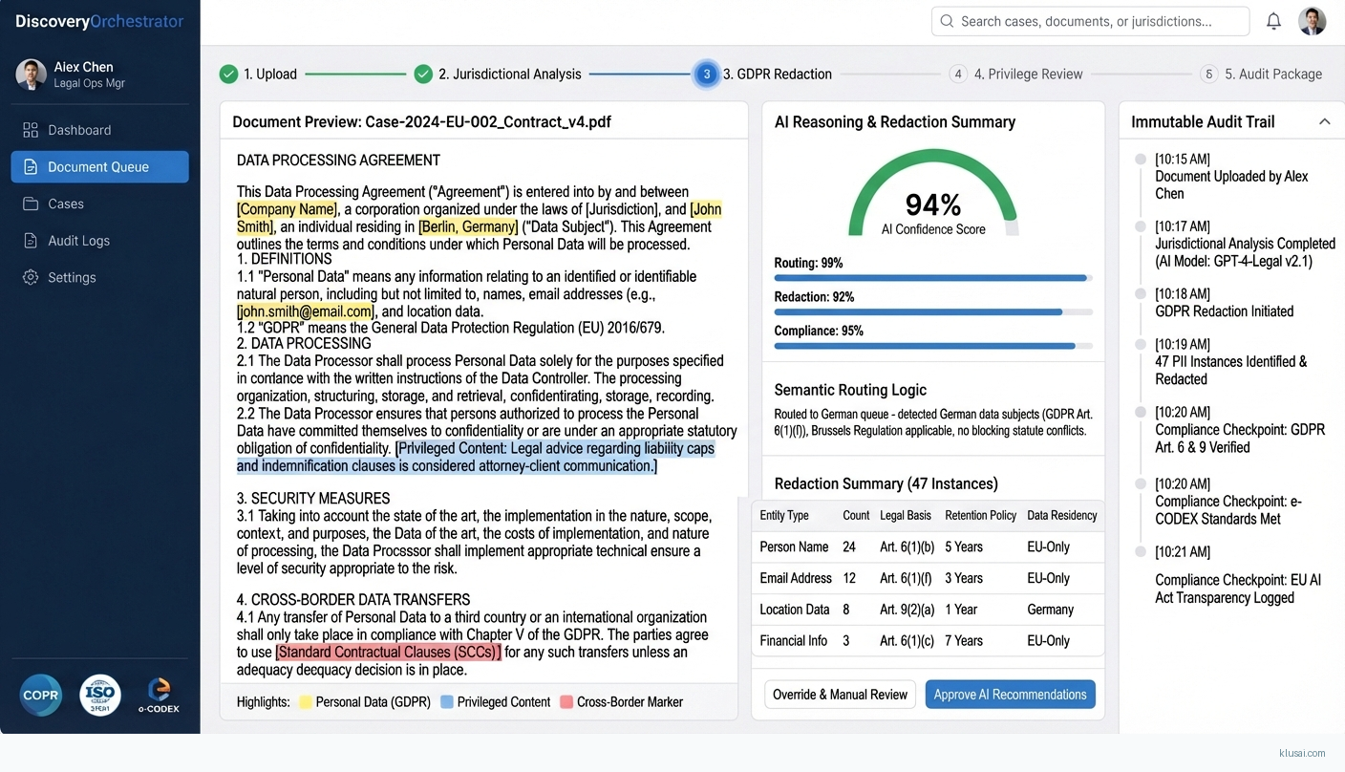The image size is (1345, 772).
Task: Open the user profile avatar in header
Action: tap(1312, 21)
